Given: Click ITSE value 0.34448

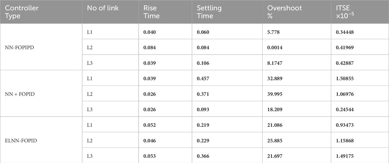Looking at the screenshot, I should pyautogui.click(x=344, y=32).
